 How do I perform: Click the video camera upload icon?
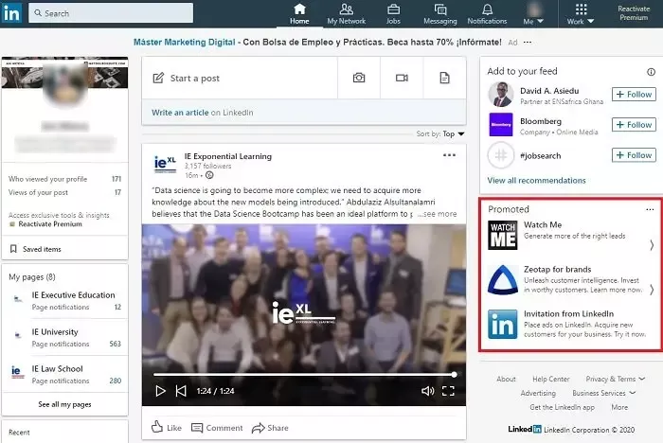[402, 79]
